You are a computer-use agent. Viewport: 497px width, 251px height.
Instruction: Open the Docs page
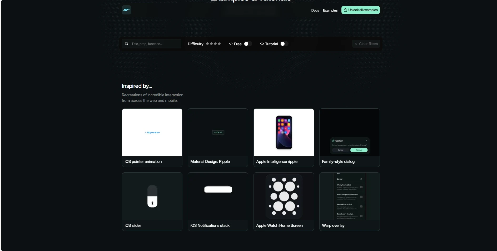(315, 10)
